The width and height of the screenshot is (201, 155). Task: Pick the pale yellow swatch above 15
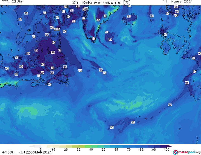click(50, 146)
